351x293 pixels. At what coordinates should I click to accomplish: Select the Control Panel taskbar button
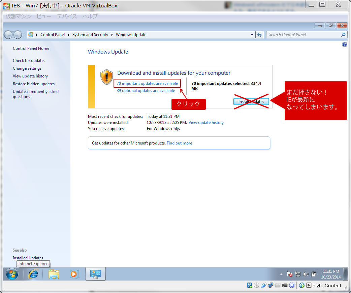pyautogui.click(x=96, y=274)
